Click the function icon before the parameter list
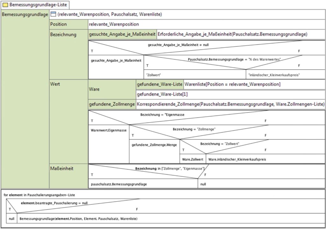 point(53,14)
